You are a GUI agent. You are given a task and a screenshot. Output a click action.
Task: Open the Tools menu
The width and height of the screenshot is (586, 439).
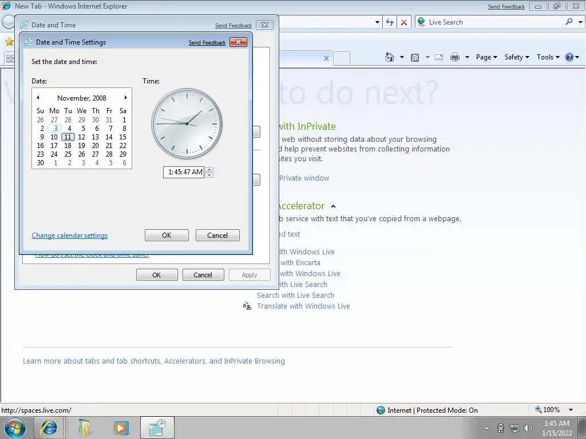548,57
